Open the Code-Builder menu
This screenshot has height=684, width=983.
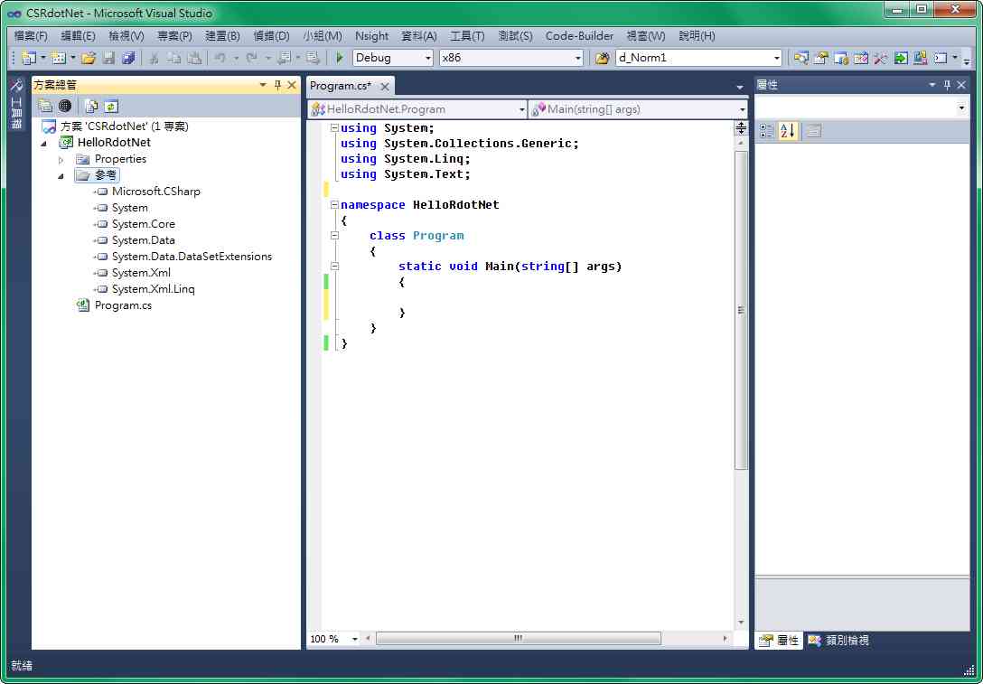coord(579,36)
